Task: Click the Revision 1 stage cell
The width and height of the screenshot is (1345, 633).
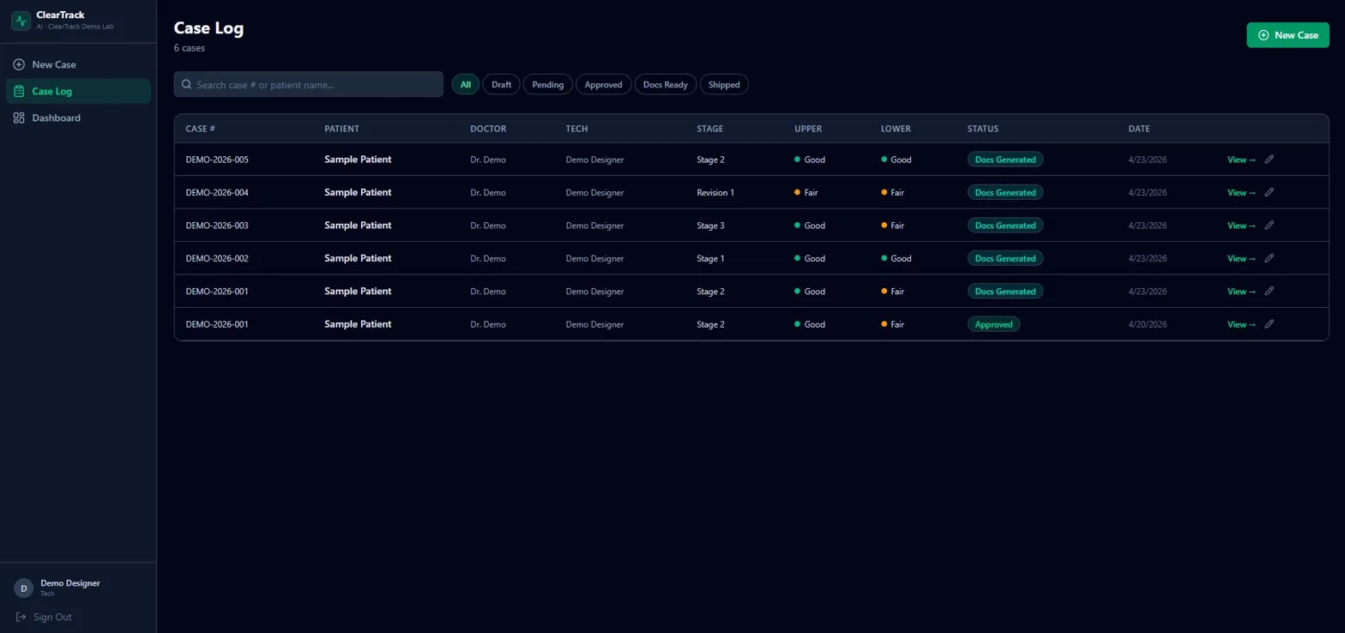Action: click(x=715, y=192)
